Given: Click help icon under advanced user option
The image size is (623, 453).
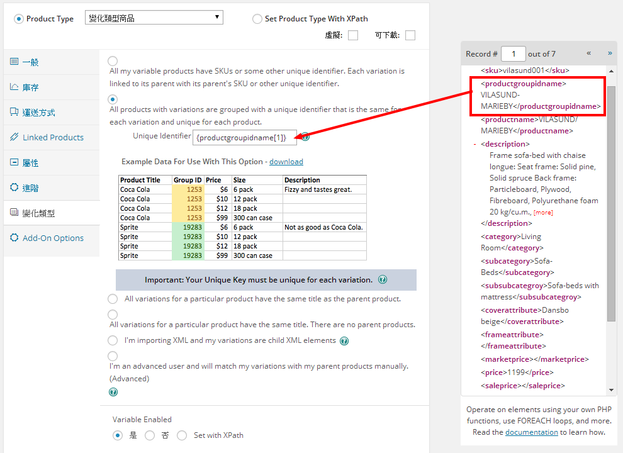Looking at the screenshot, I should [x=113, y=392].
